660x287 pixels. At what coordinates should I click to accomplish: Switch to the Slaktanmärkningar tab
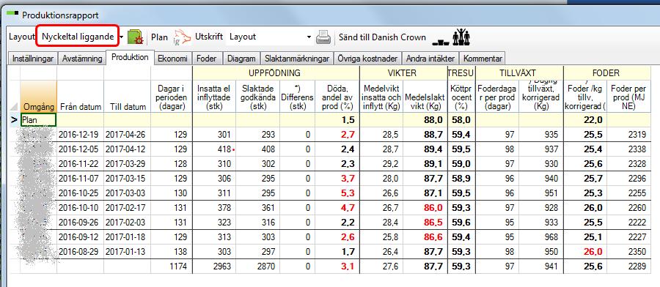click(297, 59)
